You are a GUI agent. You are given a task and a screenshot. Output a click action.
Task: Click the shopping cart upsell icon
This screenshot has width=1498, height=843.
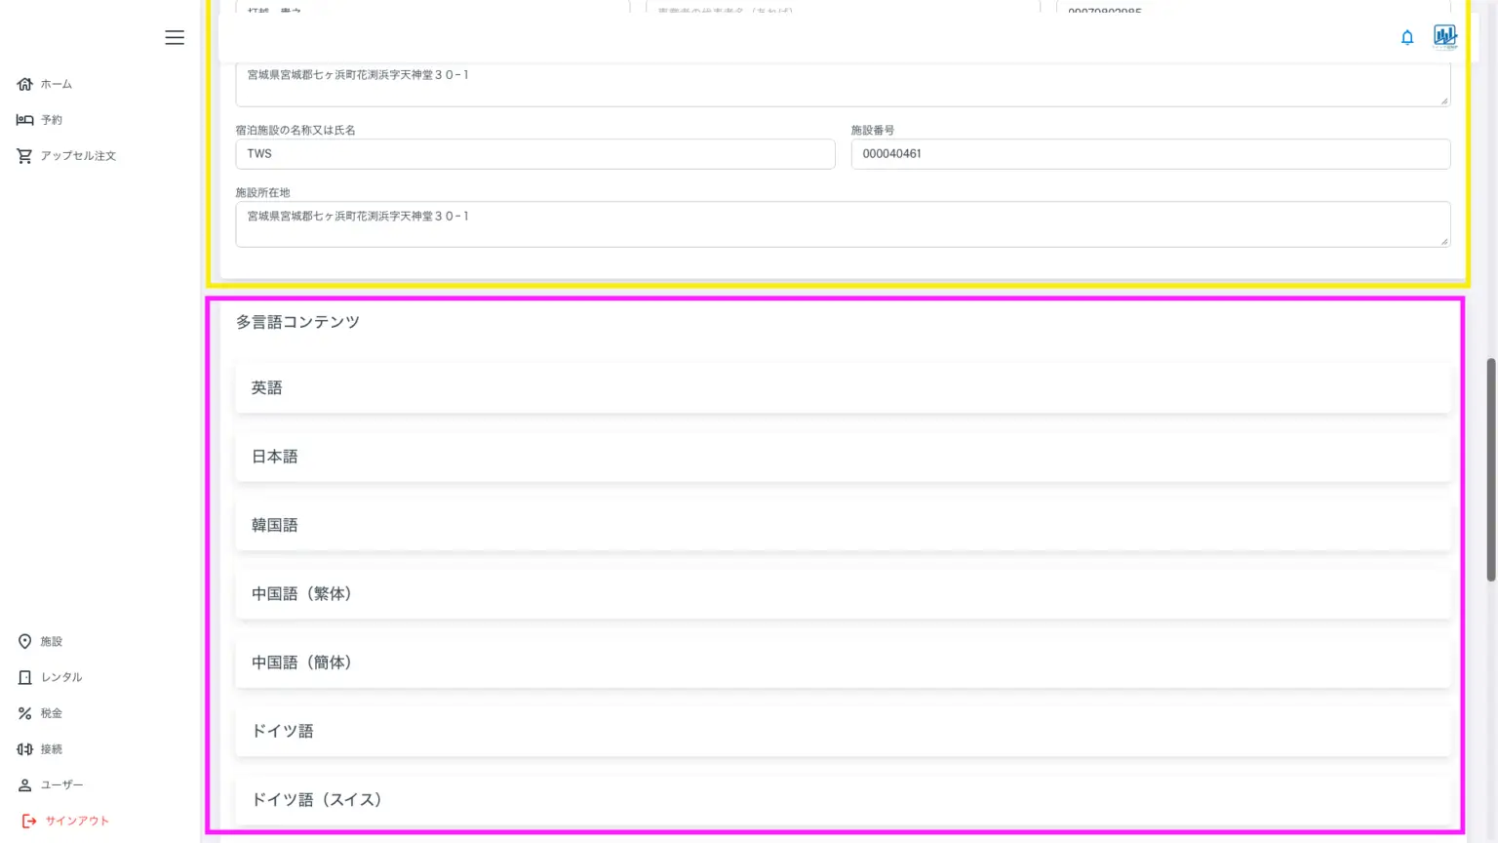tap(25, 156)
